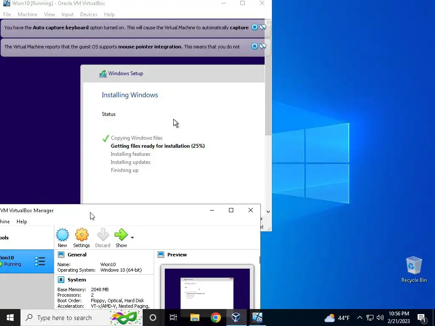
Task: Open the Devices menu in VM window
Action: point(88,14)
